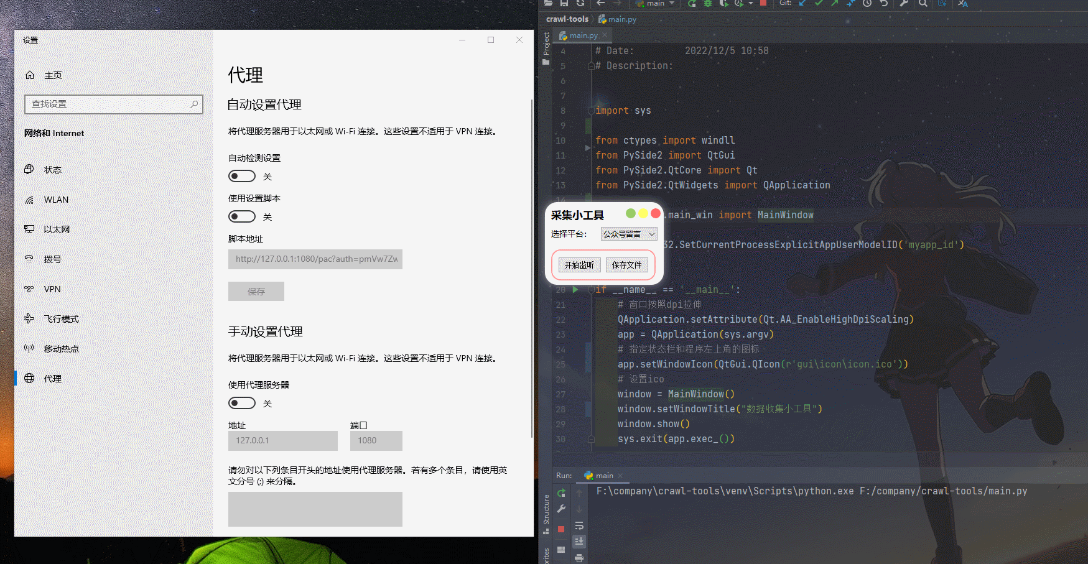Click the Synchronize/reload icon in PyCharm toolbar
The height and width of the screenshot is (564, 1088).
click(580, 3)
